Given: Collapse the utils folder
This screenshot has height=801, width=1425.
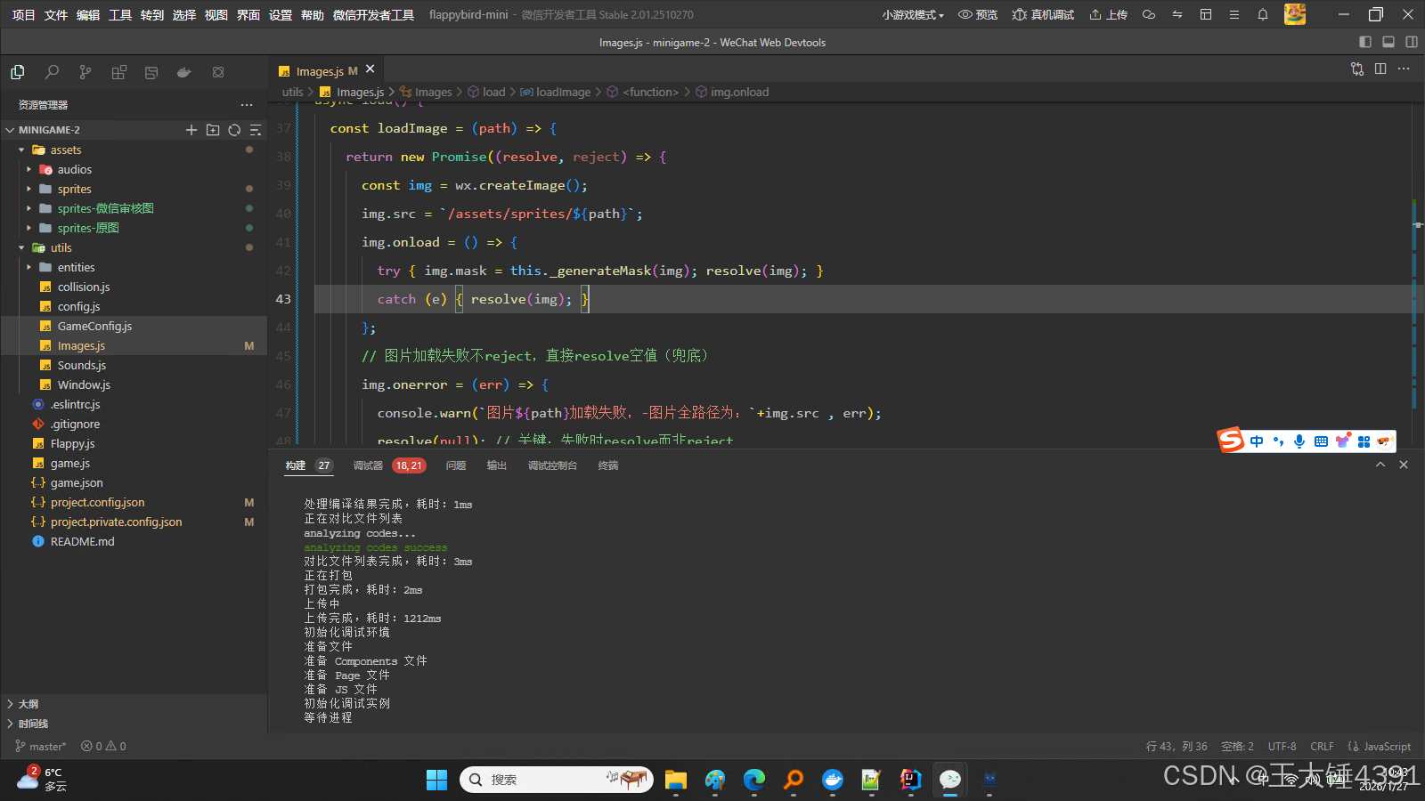Looking at the screenshot, I should [21, 247].
